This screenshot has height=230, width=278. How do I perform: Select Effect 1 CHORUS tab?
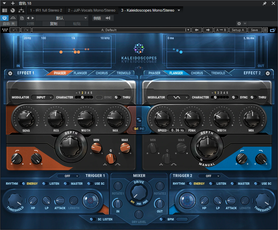pyautogui.click(x=102, y=73)
